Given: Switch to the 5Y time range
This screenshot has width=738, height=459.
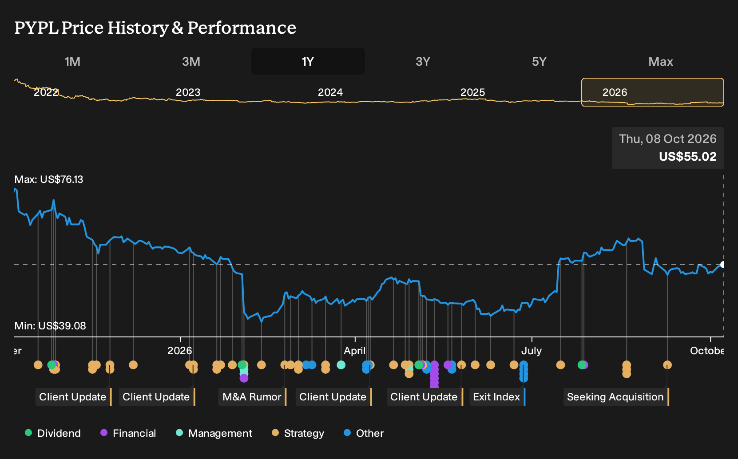Looking at the screenshot, I should coord(539,61).
